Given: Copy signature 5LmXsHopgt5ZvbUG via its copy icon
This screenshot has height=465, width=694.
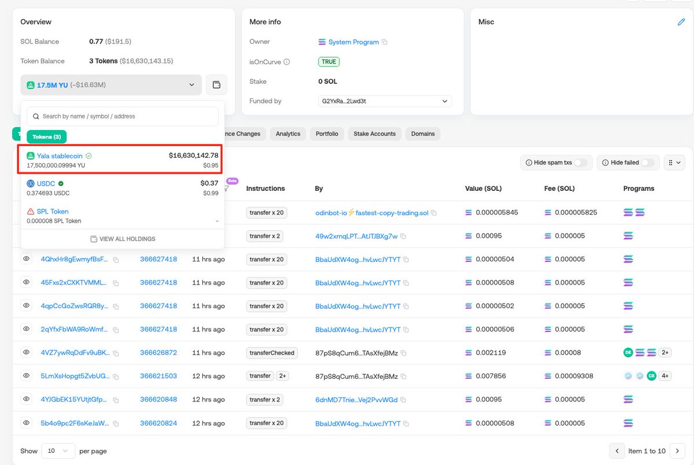Looking at the screenshot, I should 116,377.
